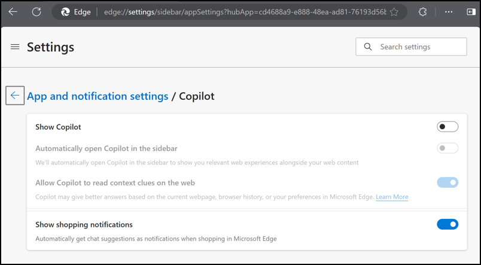The width and height of the screenshot is (481, 265).
Task: Select the Settings page heading
Action: [51, 47]
